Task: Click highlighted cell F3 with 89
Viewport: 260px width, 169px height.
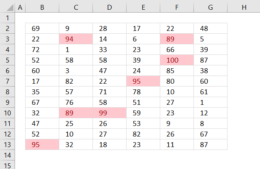Action: (177, 39)
